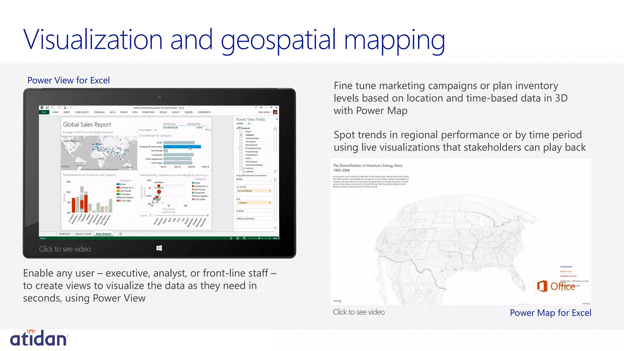Click the next sheet navigation arrow

point(49,234)
